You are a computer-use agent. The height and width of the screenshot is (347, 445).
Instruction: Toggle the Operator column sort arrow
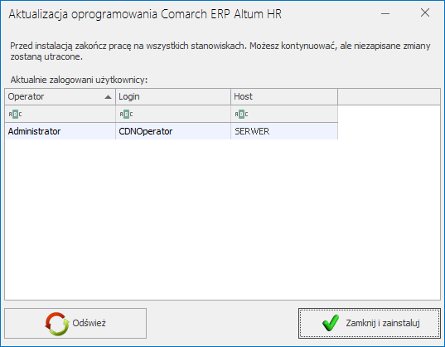tap(108, 97)
